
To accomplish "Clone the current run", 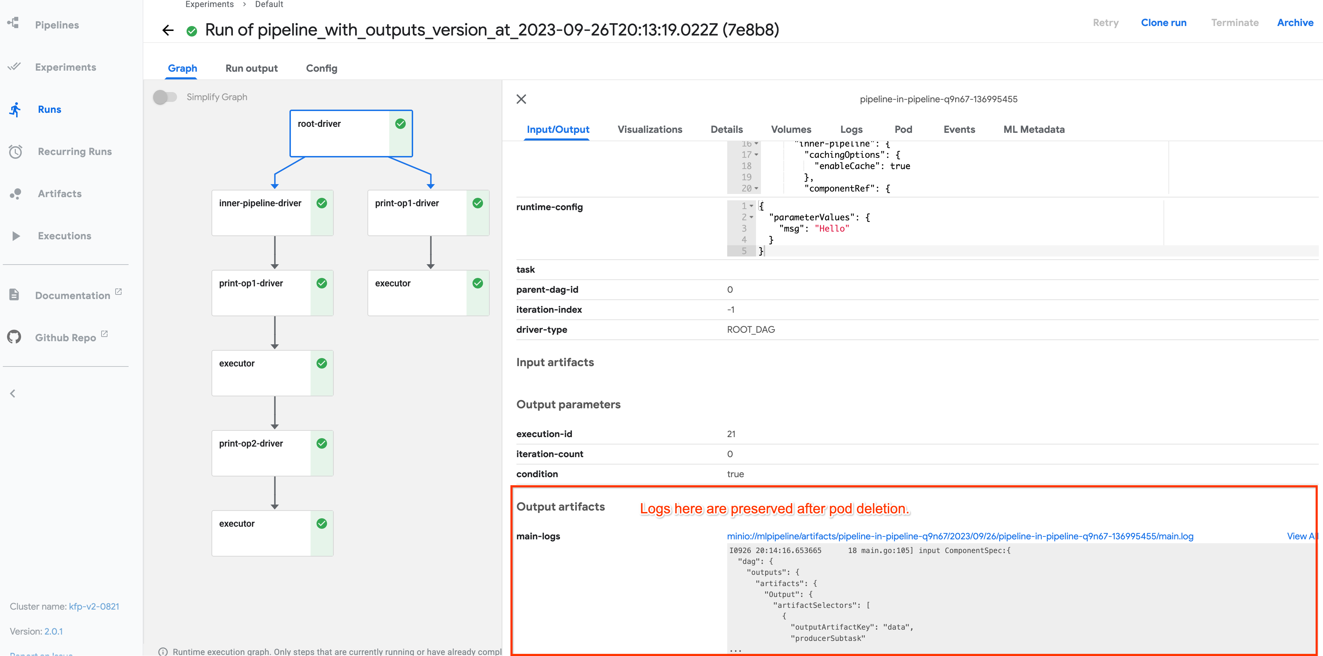I will pyautogui.click(x=1164, y=22).
